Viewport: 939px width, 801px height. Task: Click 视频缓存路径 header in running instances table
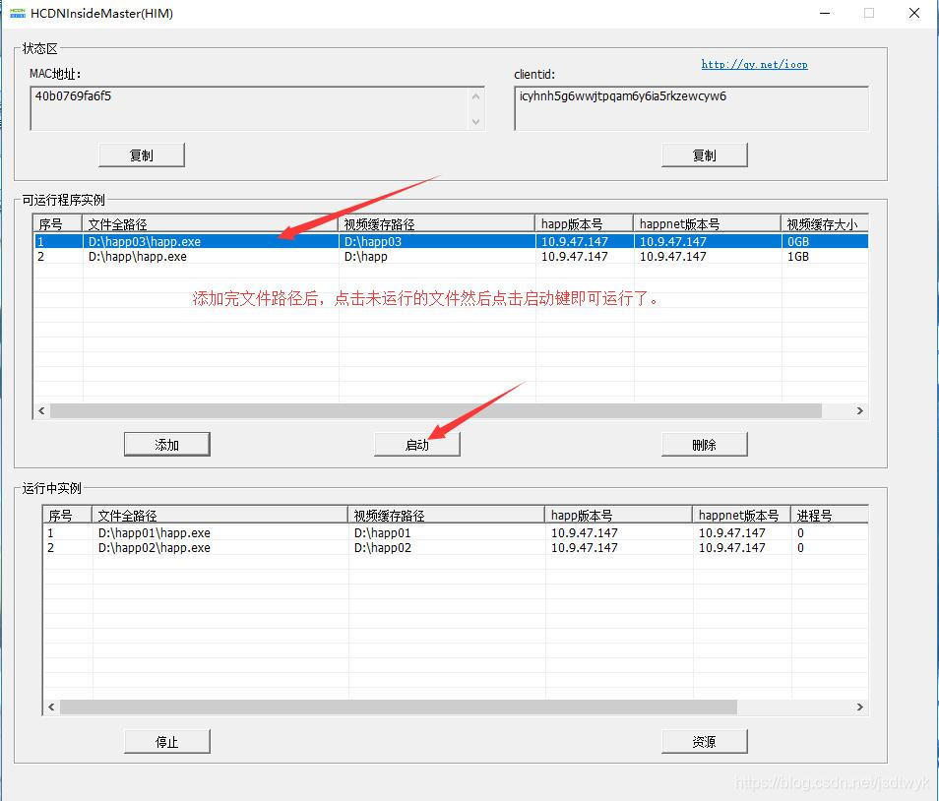point(446,515)
